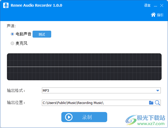
Task: Browse output folder with folder icon
Action: tap(151, 103)
